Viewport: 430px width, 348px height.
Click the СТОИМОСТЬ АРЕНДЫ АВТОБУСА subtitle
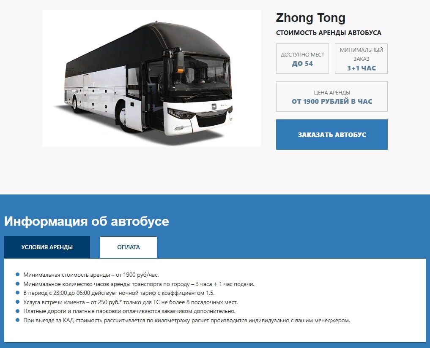click(329, 33)
